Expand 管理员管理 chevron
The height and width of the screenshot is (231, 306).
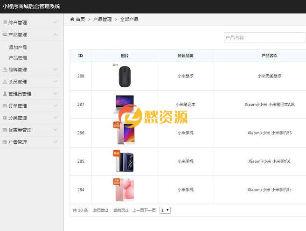(x=56, y=93)
